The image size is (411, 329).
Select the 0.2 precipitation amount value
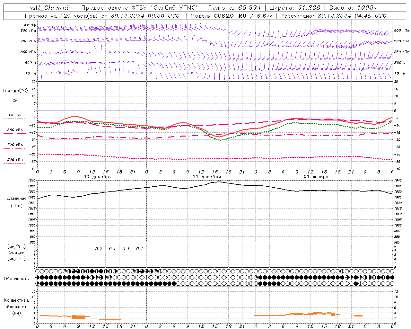click(x=99, y=249)
